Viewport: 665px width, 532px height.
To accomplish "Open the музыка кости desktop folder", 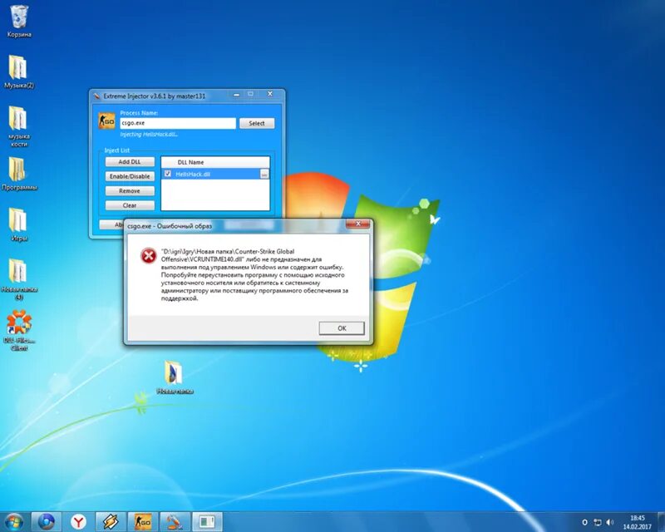I will click(x=18, y=126).
